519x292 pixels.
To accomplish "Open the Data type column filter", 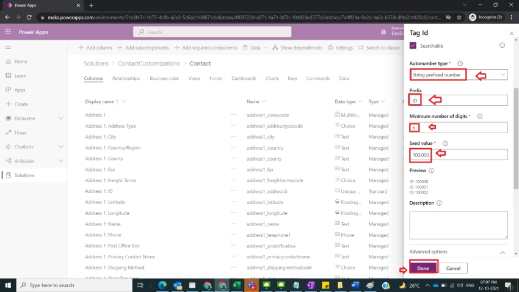I will click(360, 101).
